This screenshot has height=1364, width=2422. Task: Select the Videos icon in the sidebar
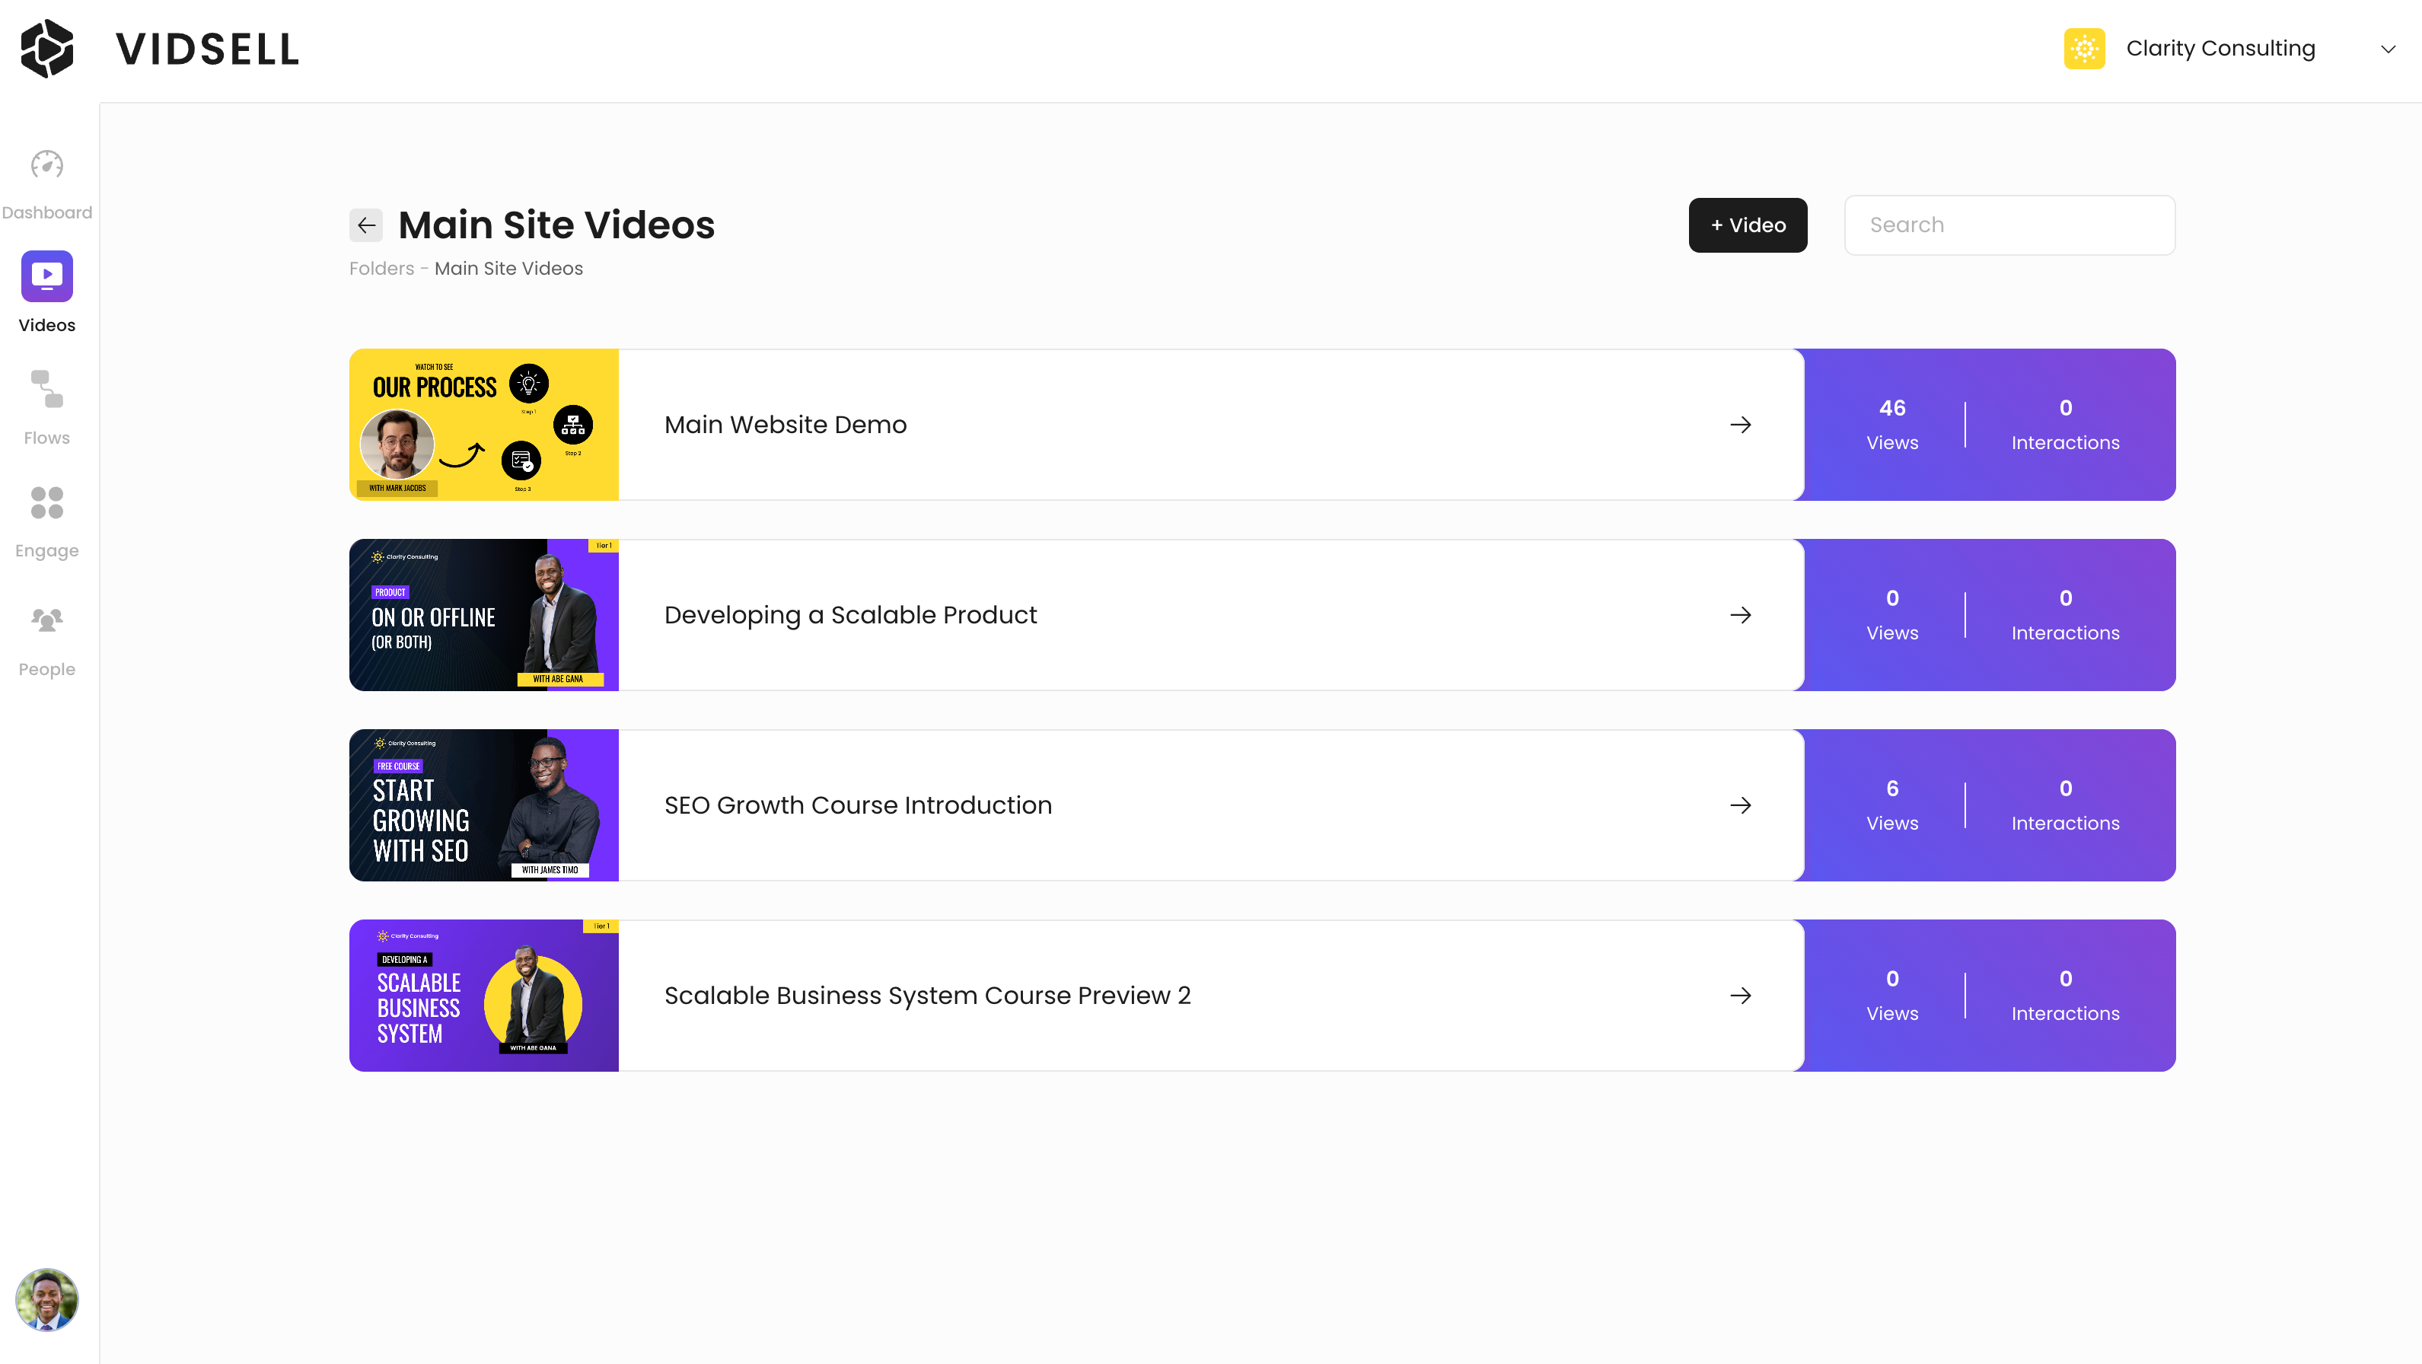(46, 276)
